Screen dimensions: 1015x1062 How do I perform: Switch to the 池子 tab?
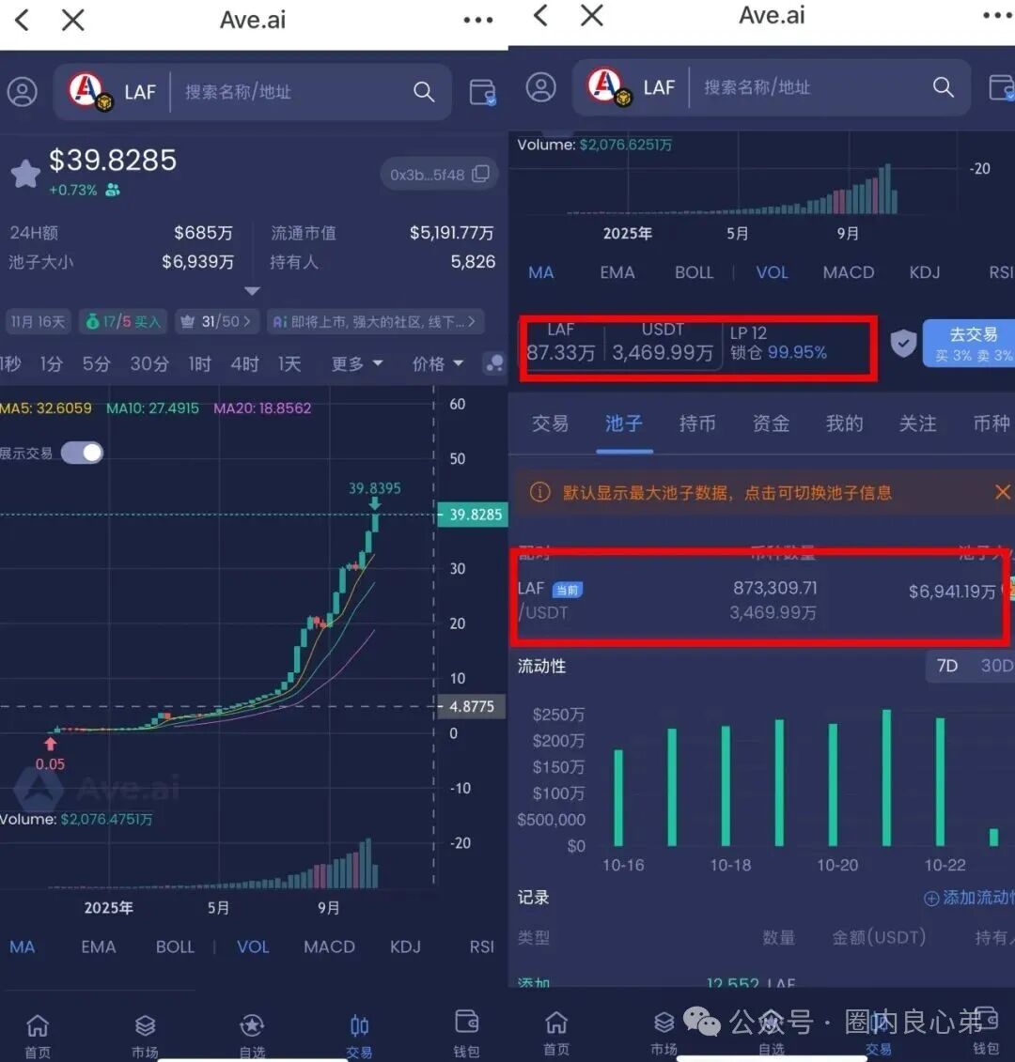[x=624, y=423]
